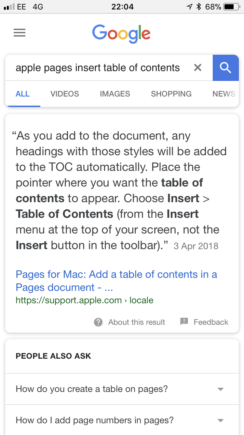The width and height of the screenshot is (244, 435).
Task: Tap the About this result question icon
Action: coord(98,322)
